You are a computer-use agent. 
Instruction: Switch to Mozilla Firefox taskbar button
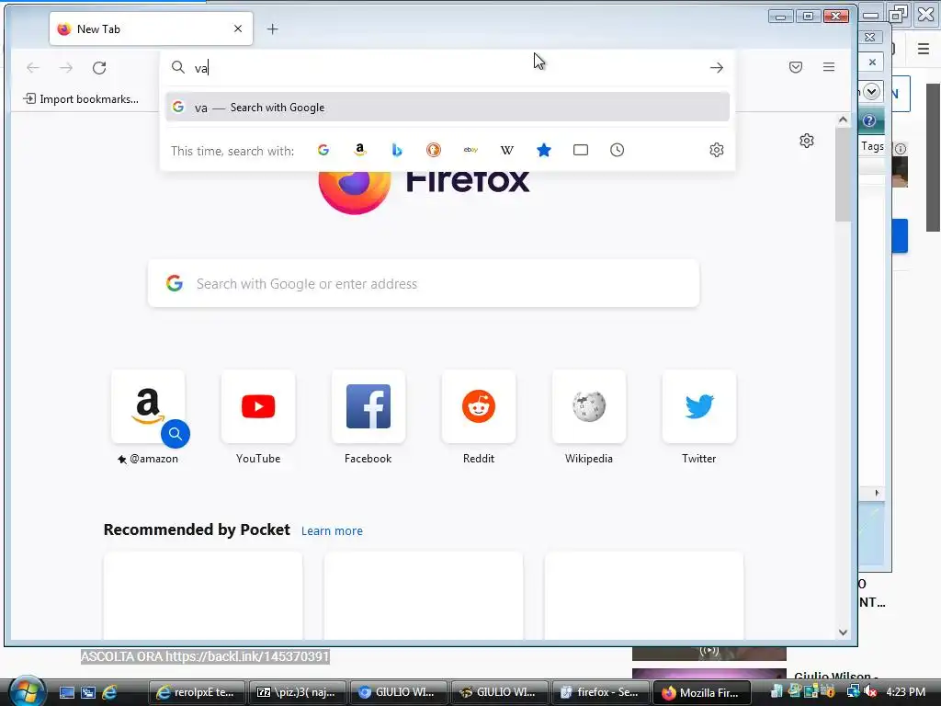click(x=701, y=692)
